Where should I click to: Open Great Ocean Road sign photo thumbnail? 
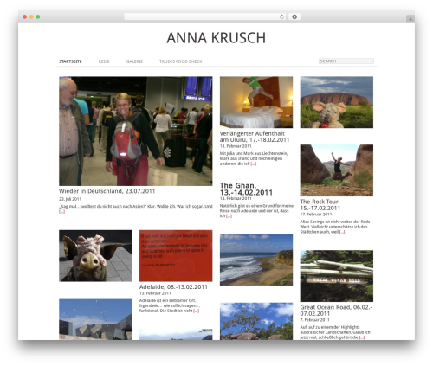point(337,276)
